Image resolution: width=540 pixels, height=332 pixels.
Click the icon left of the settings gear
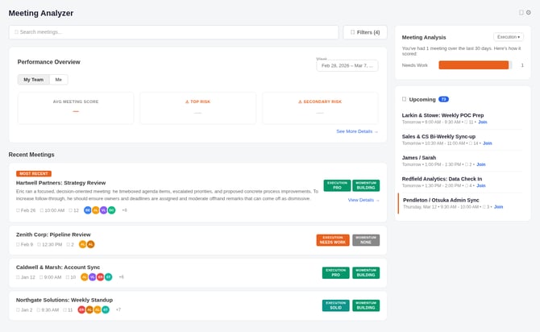pos(521,13)
